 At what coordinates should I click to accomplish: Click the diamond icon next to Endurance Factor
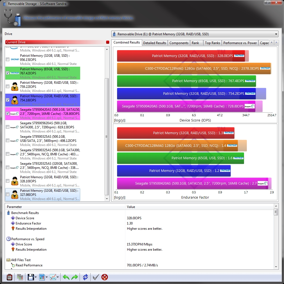click(13, 223)
